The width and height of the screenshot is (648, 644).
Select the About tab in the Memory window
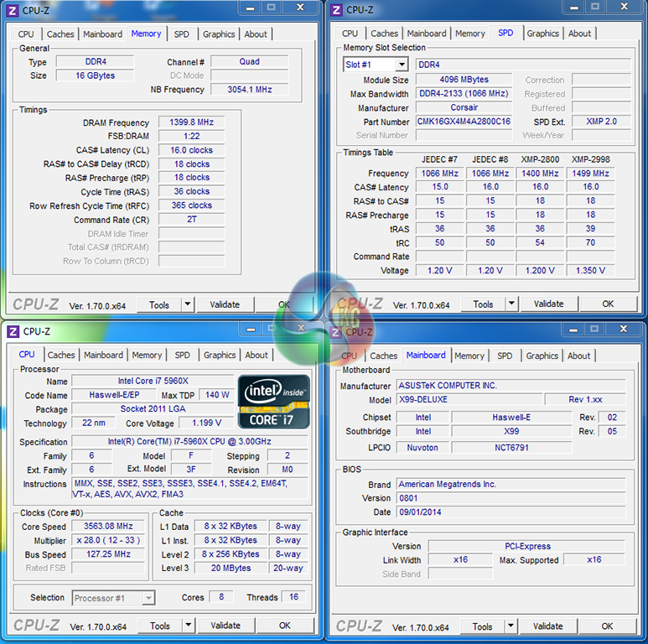click(256, 34)
